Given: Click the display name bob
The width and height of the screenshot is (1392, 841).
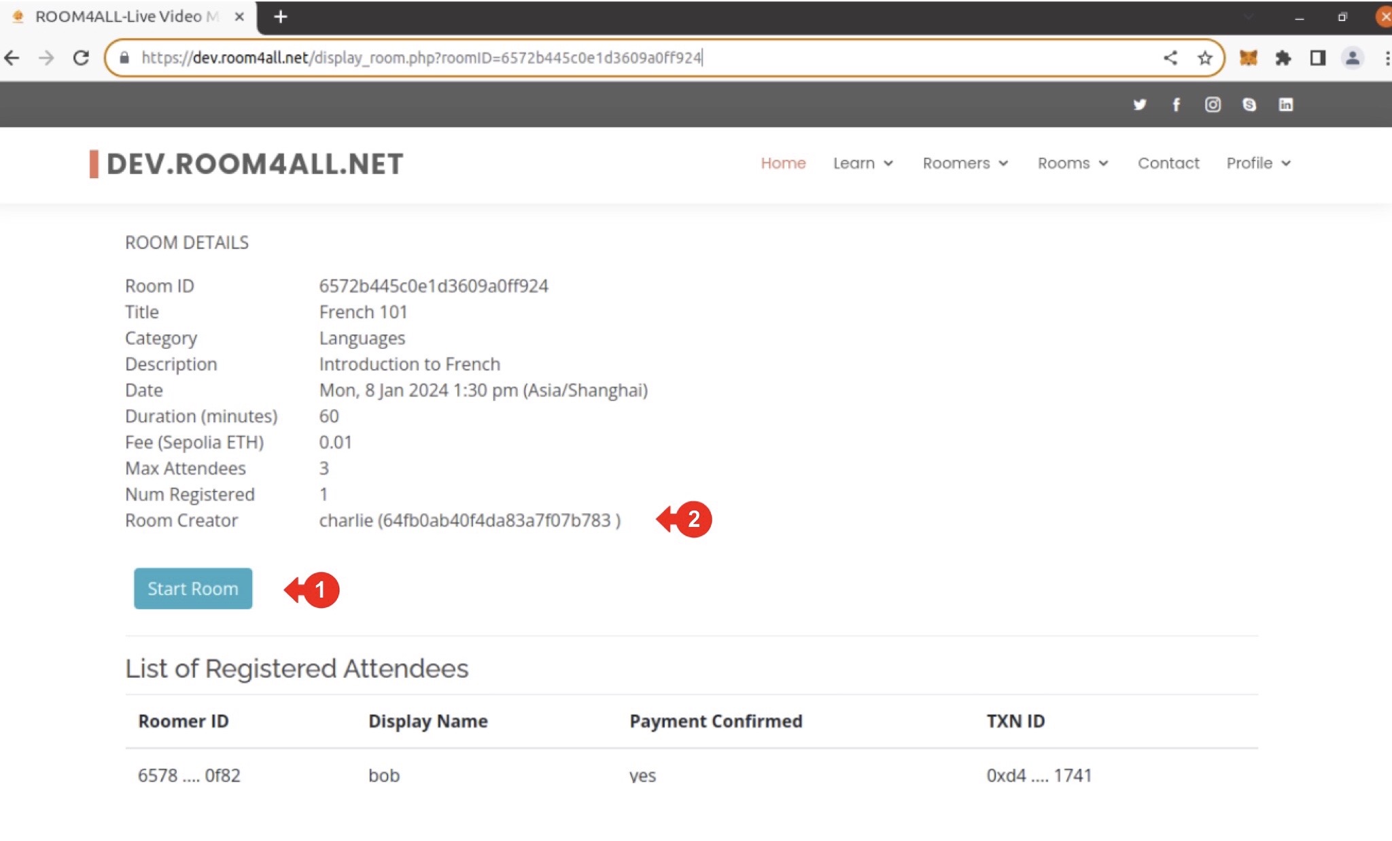Looking at the screenshot, I should (384, 775).
